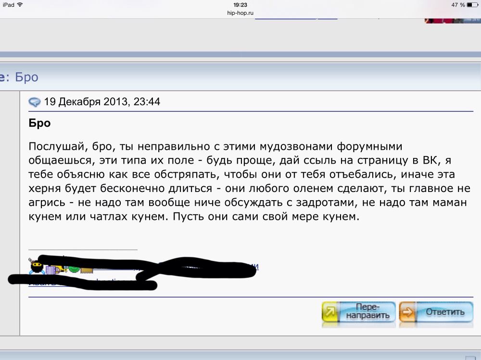The width and height of the screenshot is (481, 360).
Task: Click the purple mug icon in the signature
Action: point(51,270)
